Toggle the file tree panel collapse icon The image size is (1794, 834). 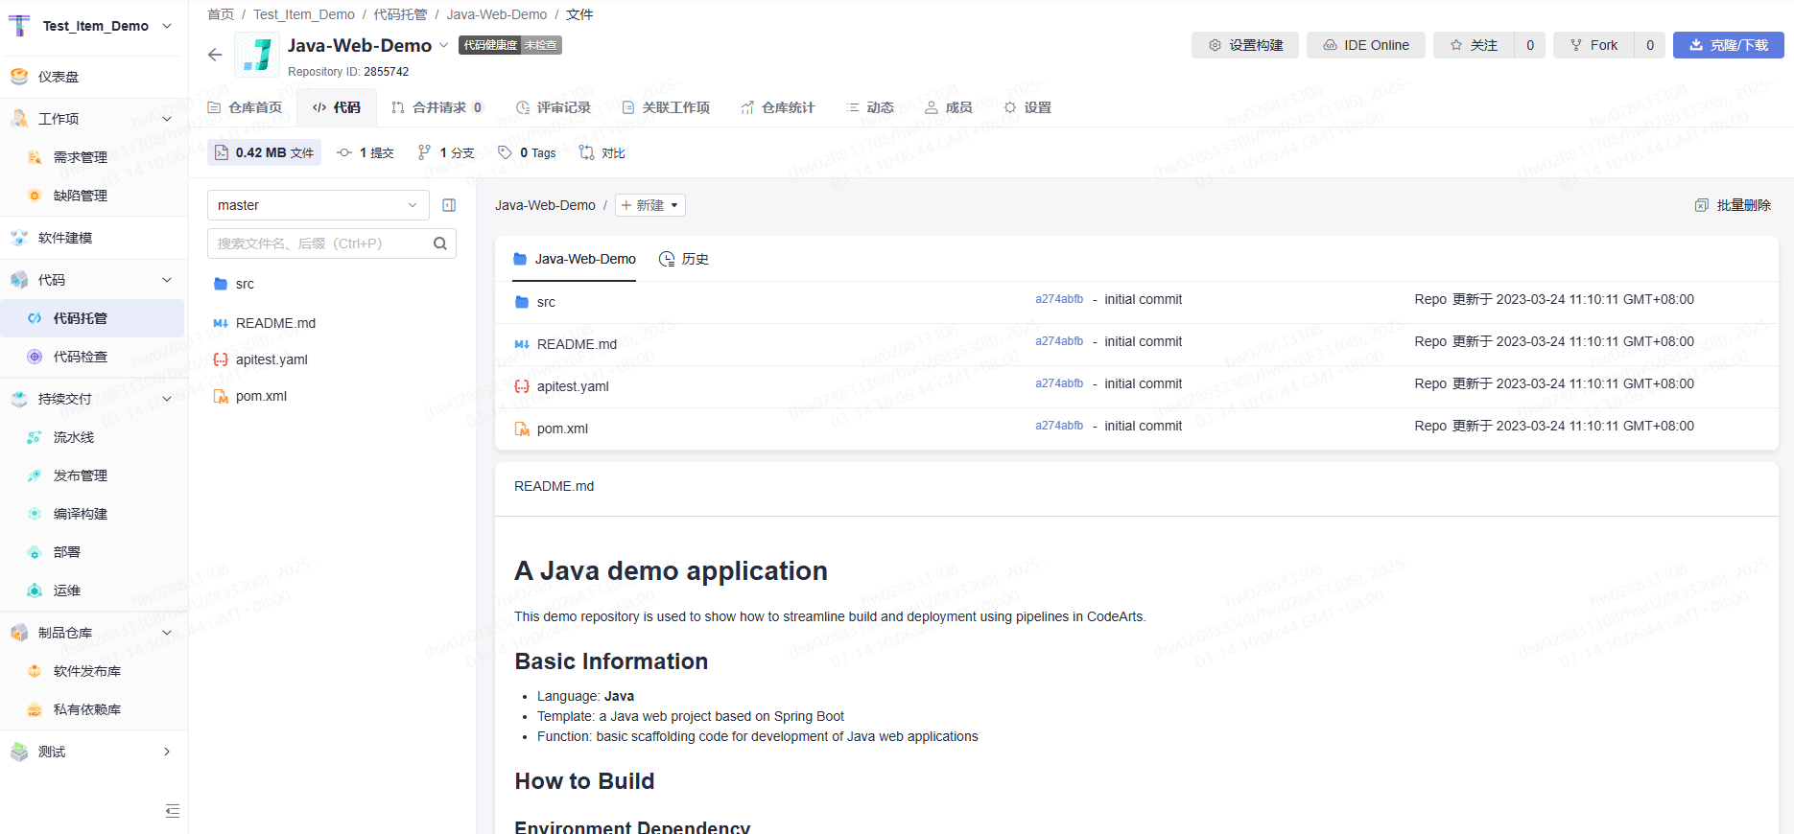pos(449,205)
